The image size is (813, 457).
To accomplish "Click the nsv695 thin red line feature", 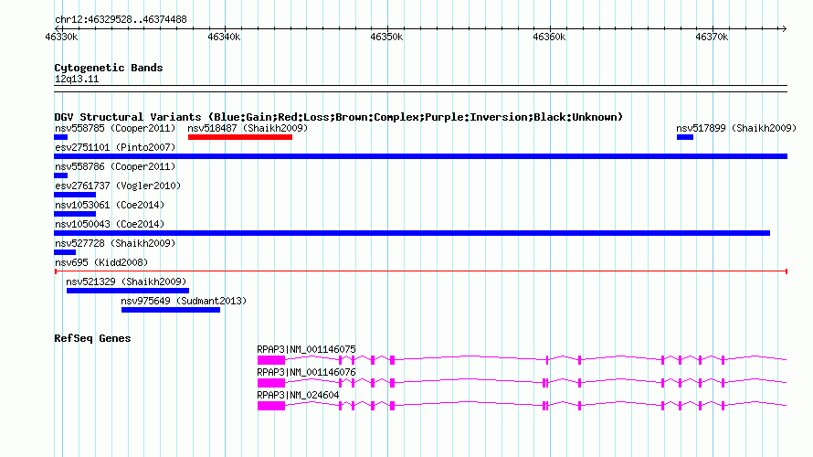I will (421, 271).
